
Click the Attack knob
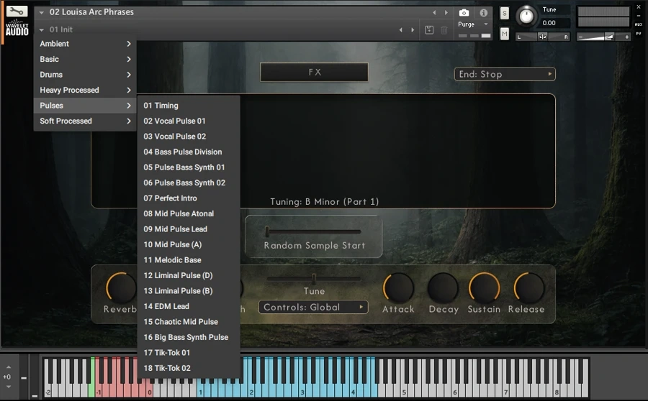[398, 287]
